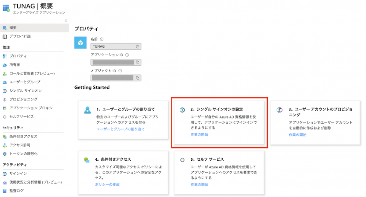Click the 1。ユーザーとグループの割り当て heading
The image size is (366, 197).
(x=126, y=109)
